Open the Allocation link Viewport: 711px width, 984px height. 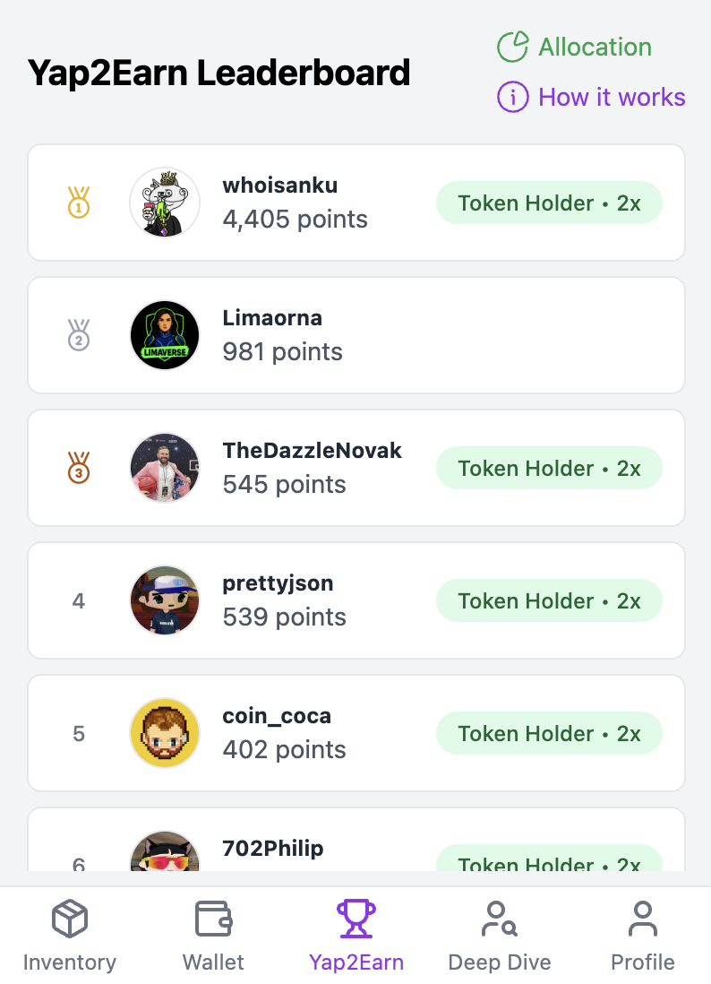(595, 47)
